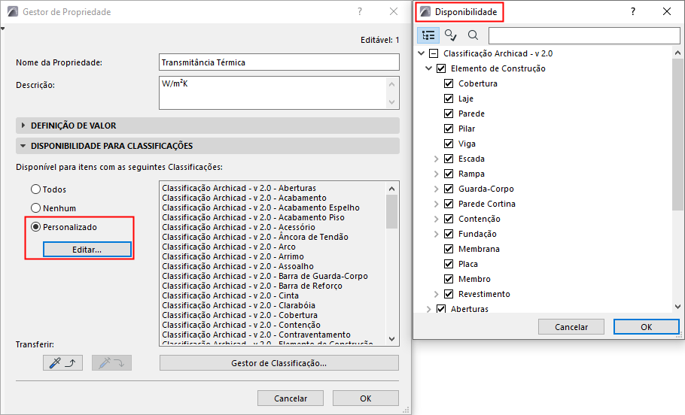685x415 pixels.
Task: Click down arrow of Disponibilidade tree scrollbar
Action: (x=677, y=307)
